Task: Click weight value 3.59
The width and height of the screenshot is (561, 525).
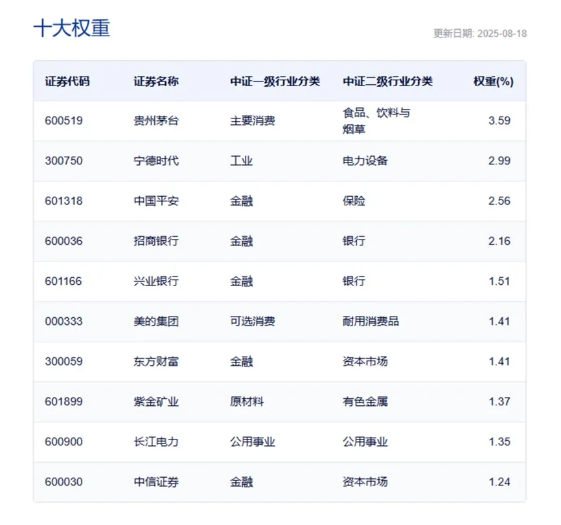Action: (x=499, y=120)
